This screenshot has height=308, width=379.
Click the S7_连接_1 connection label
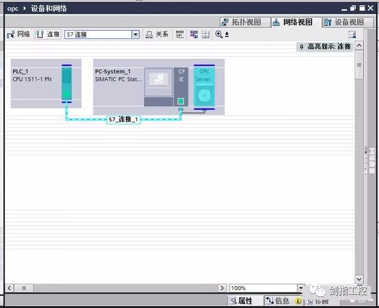click(x=123, y=119)
